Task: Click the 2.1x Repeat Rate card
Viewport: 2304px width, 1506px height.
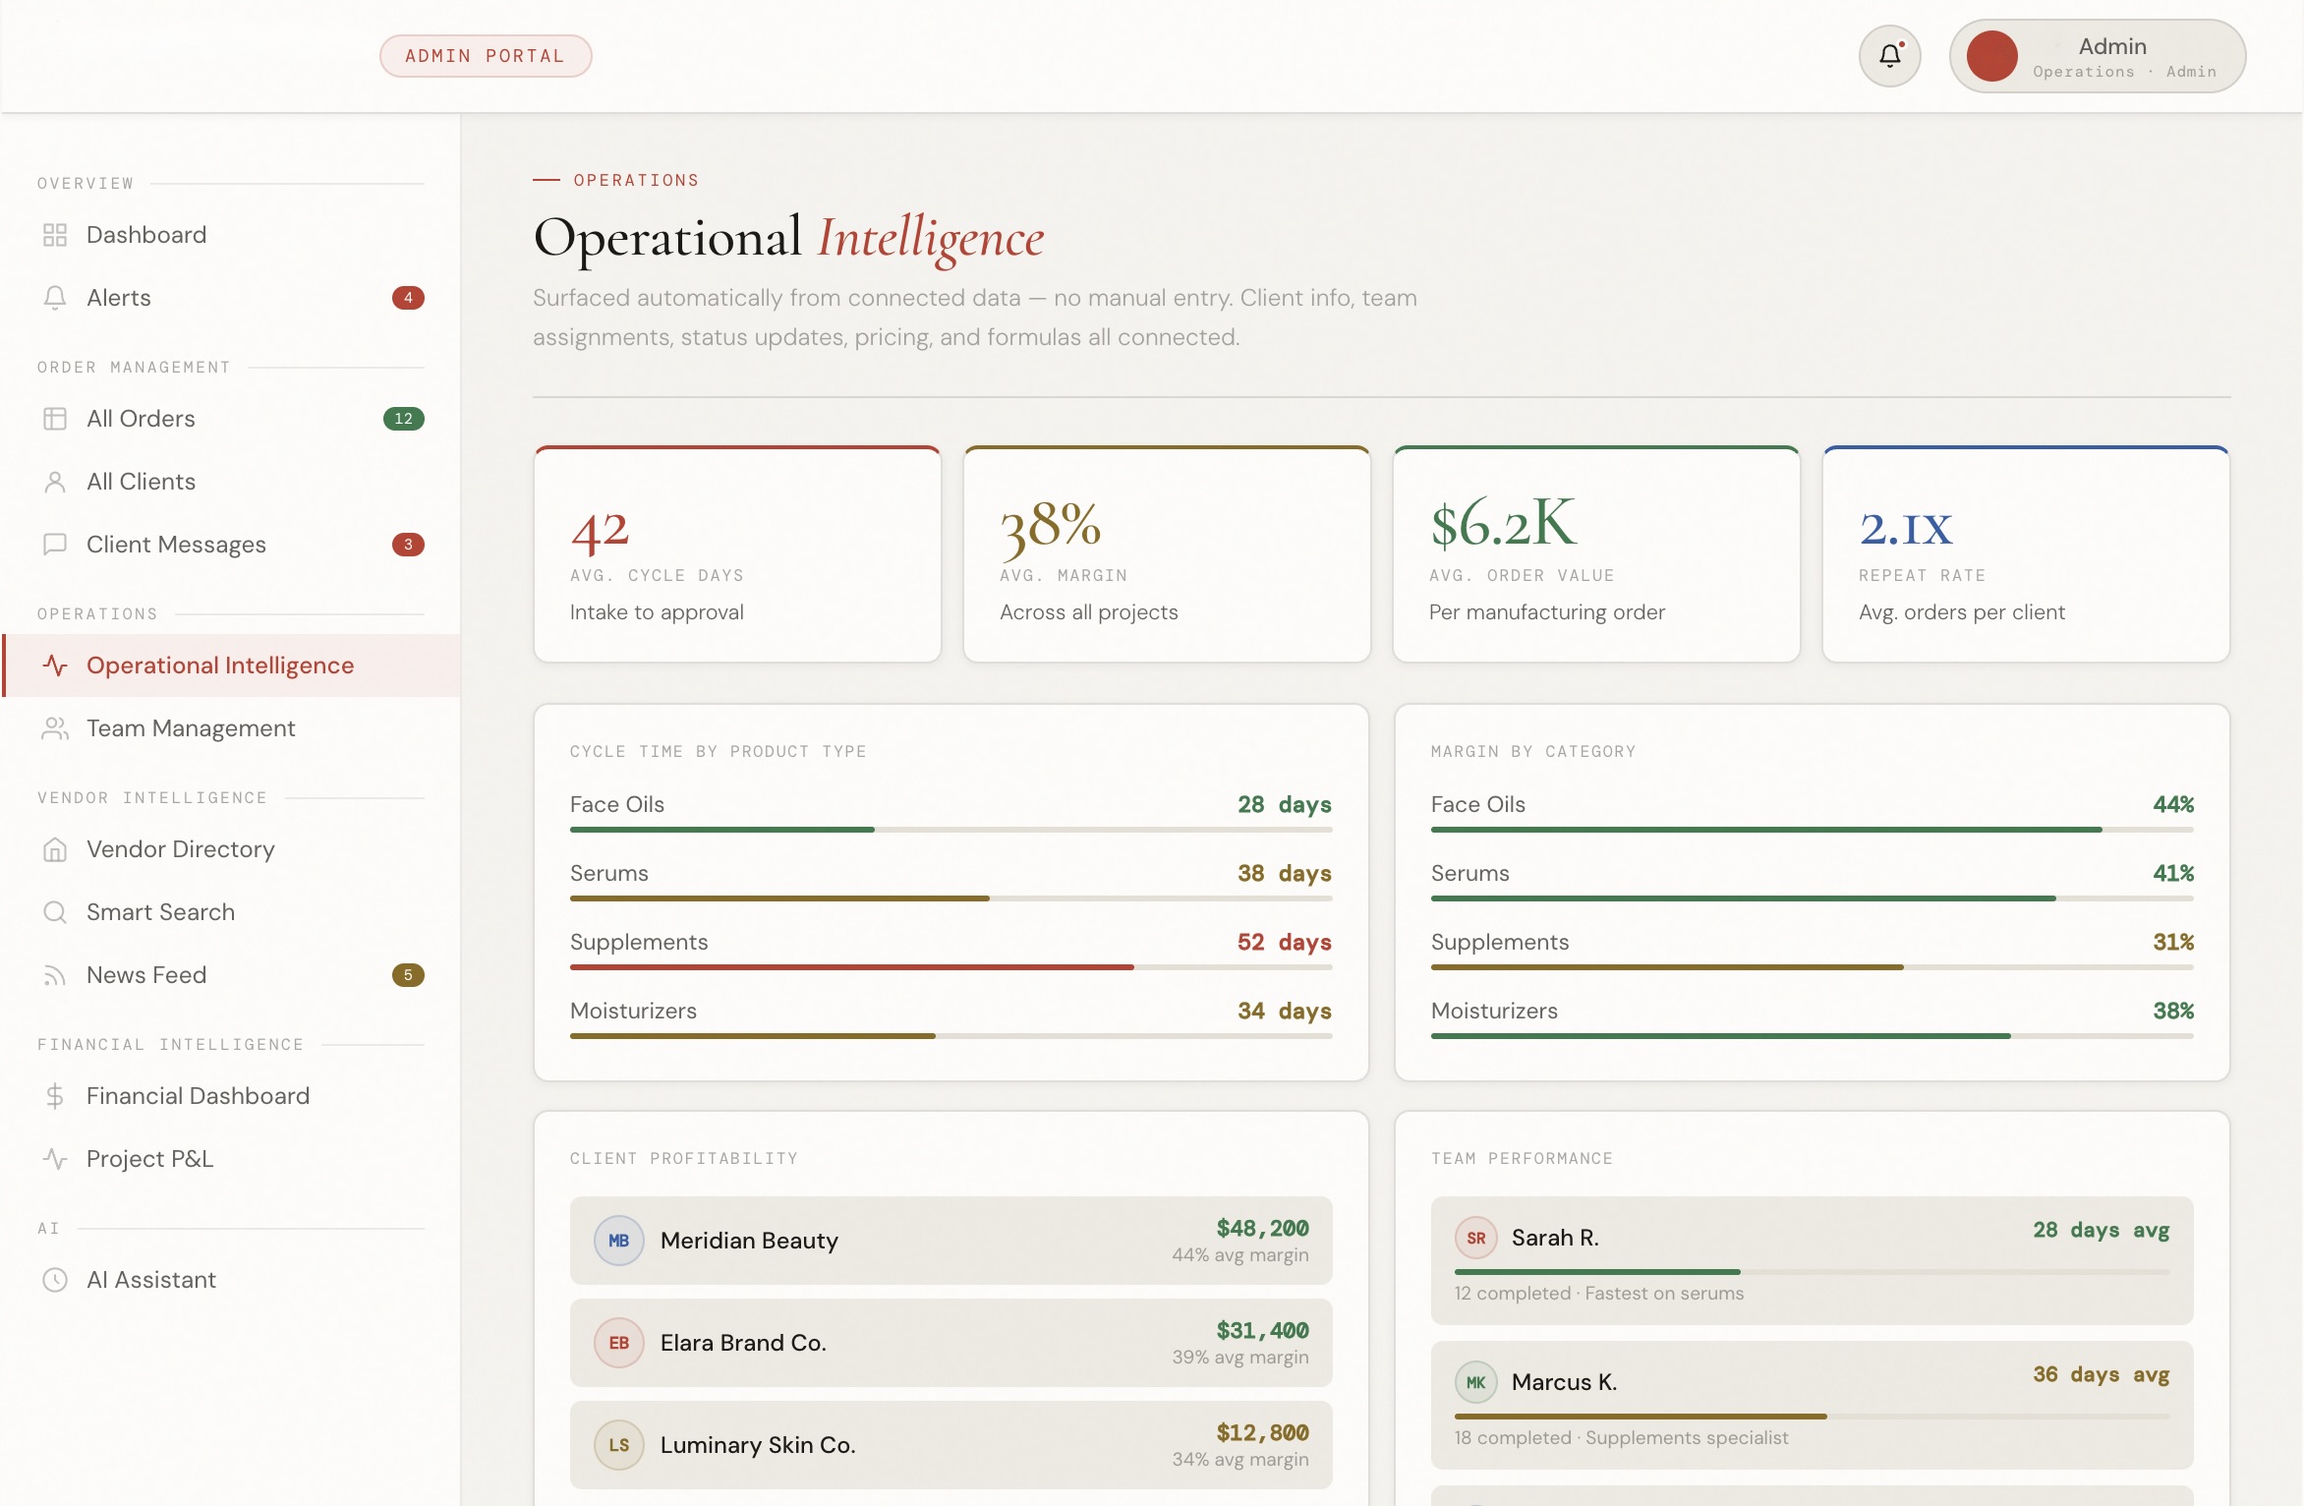Action: point(2026,554)
